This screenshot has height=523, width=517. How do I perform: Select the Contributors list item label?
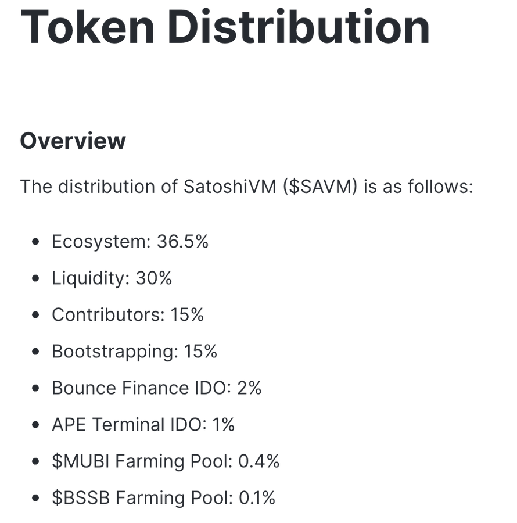coord(107,315)
